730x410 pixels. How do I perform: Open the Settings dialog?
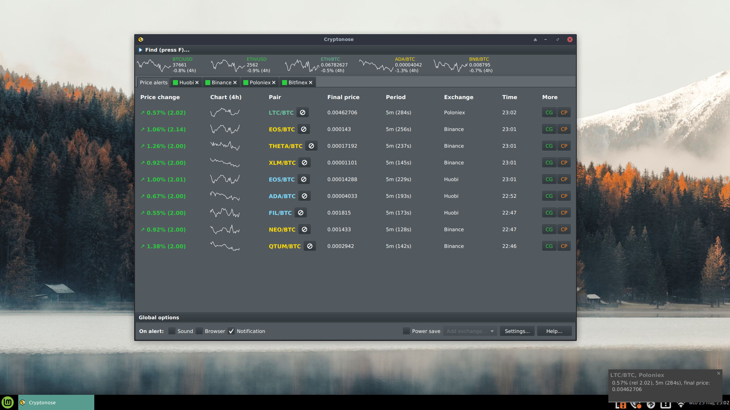(x=517, y=331)
